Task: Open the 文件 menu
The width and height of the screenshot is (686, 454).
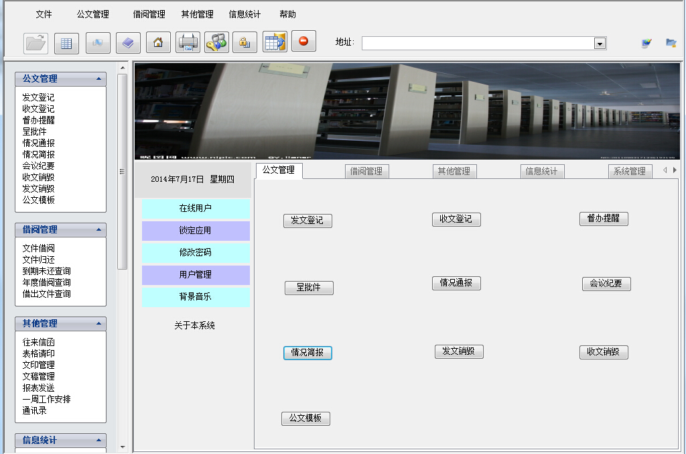Action: 44,15
